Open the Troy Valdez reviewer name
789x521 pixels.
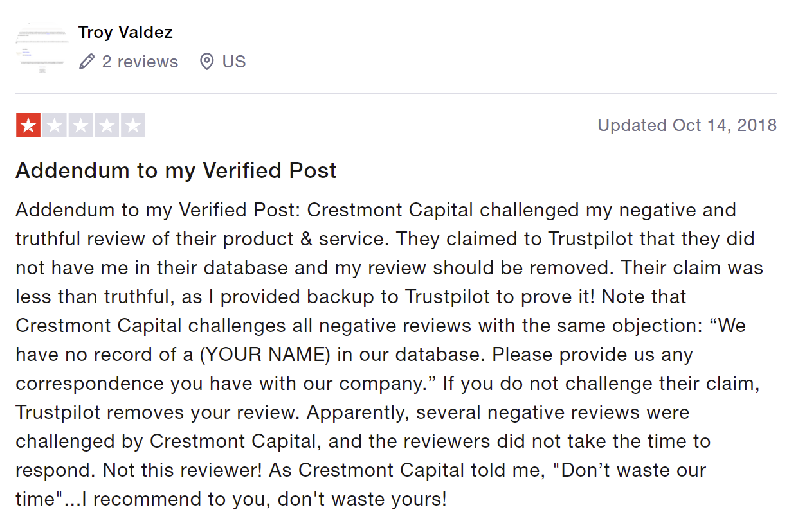click(125, 32)
